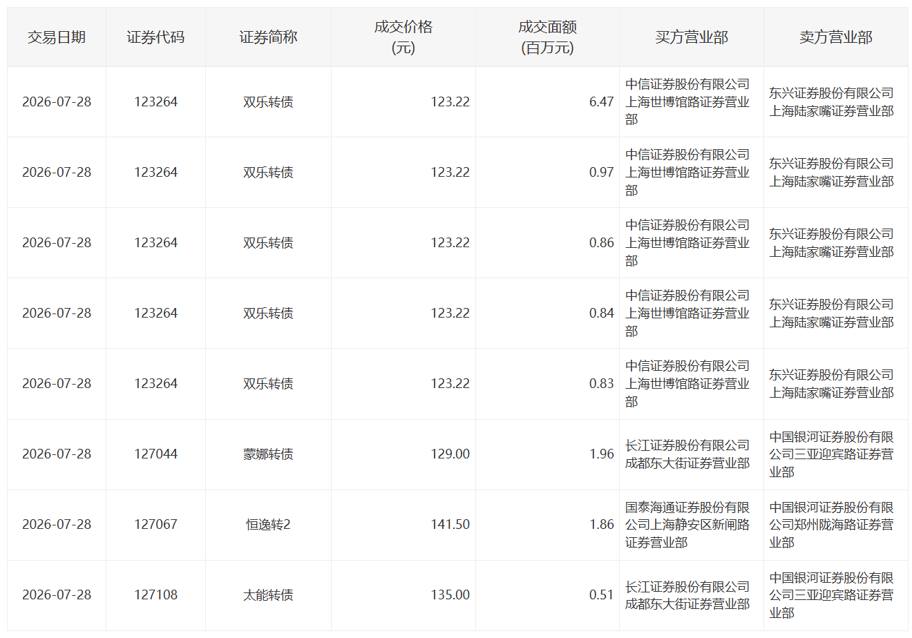This screenshot has height=638, width=912.
Task: Select security code 127044 cell
Action: click(x=155, y=454)
